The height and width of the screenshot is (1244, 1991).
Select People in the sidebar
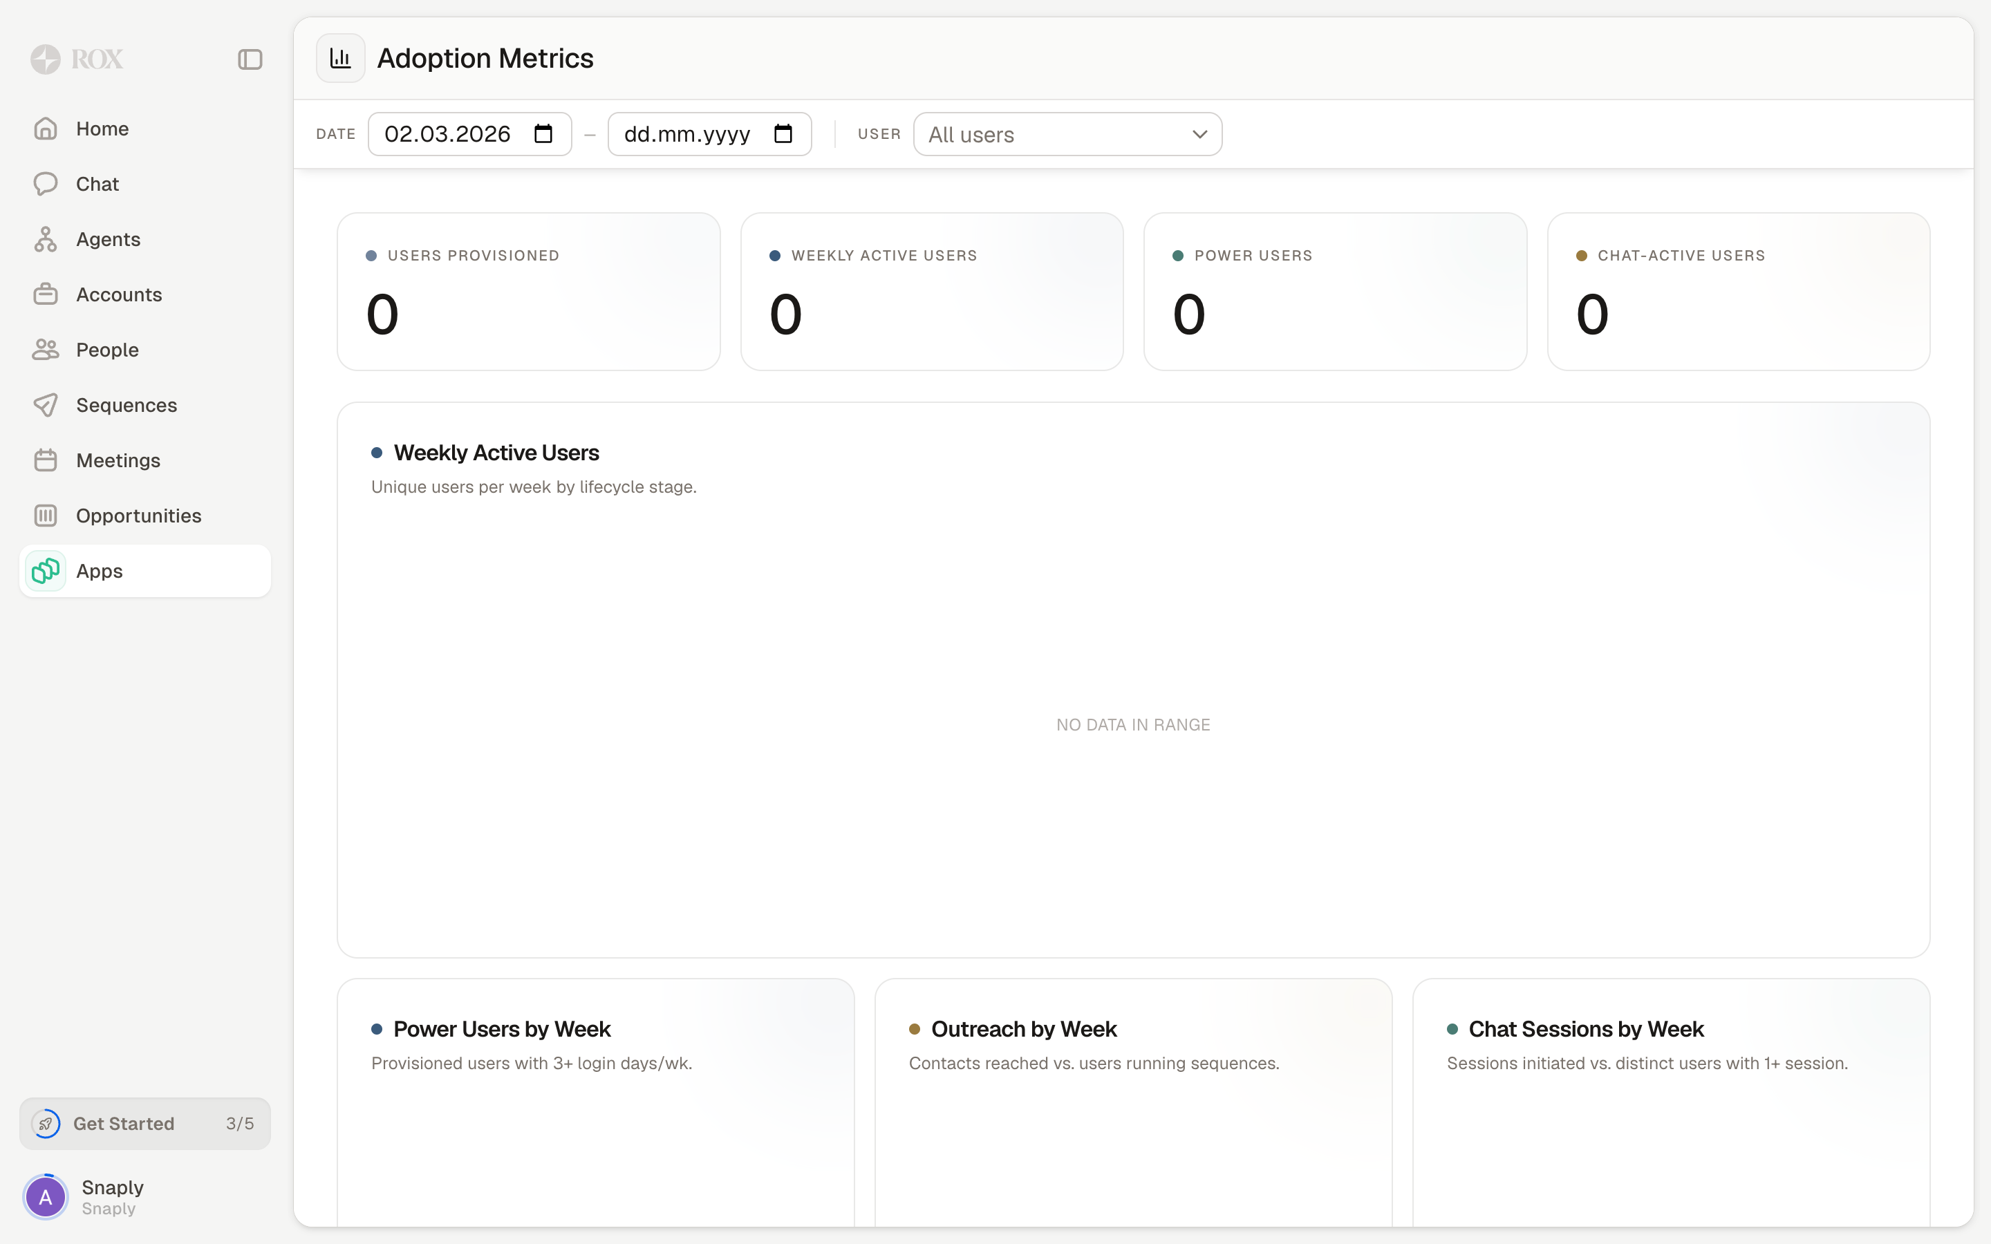point(144,350)
